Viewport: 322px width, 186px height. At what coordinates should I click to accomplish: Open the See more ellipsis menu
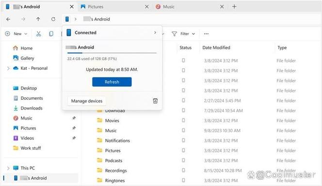click(x=206, y=34)
